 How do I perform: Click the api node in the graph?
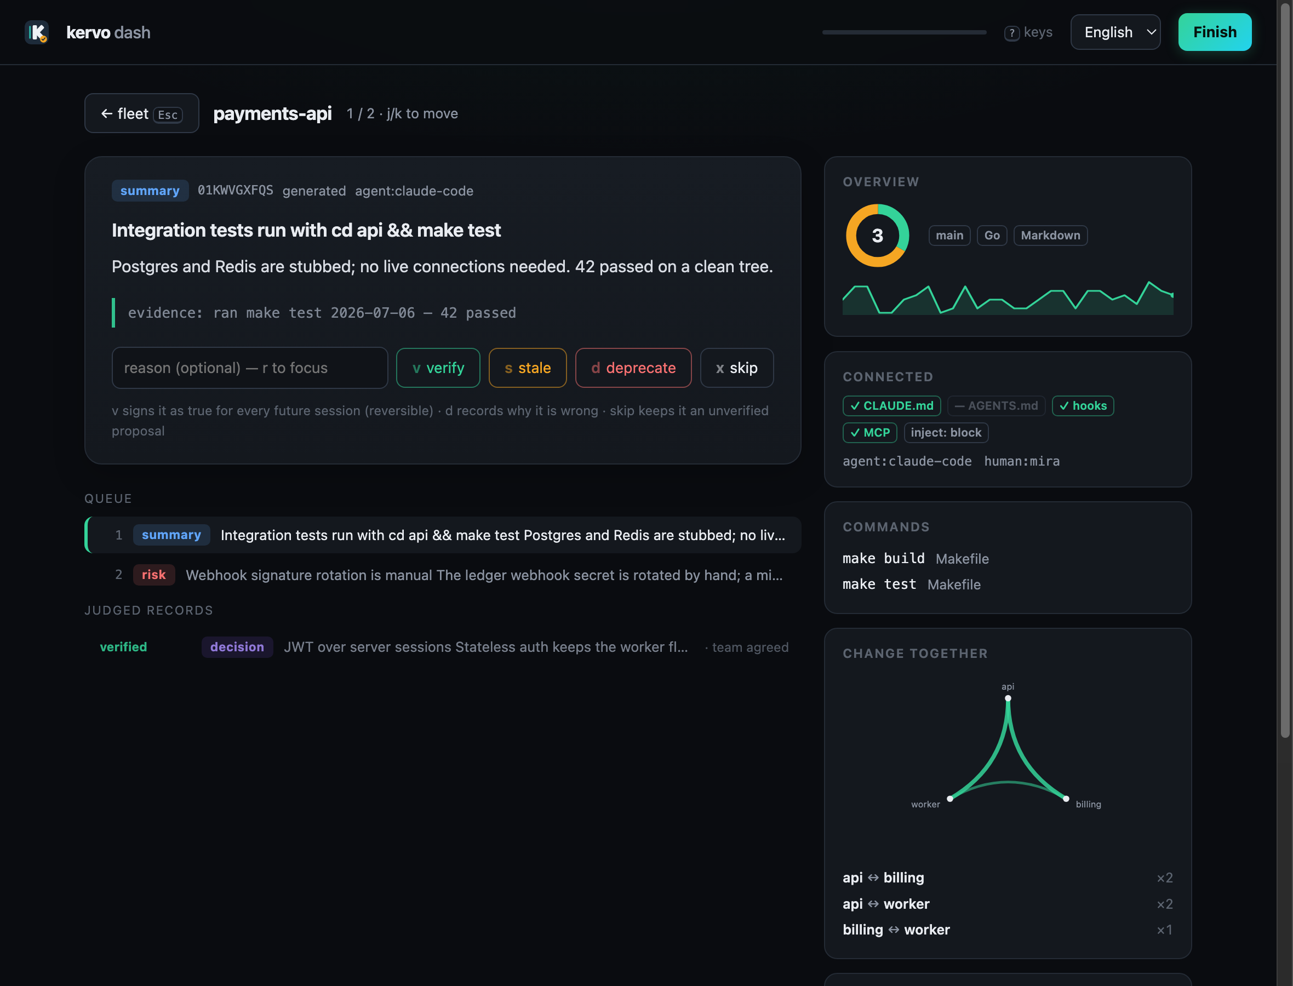pos(1008,698)
